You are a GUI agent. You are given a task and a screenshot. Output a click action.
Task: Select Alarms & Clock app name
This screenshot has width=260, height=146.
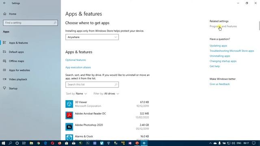(84, 136)
